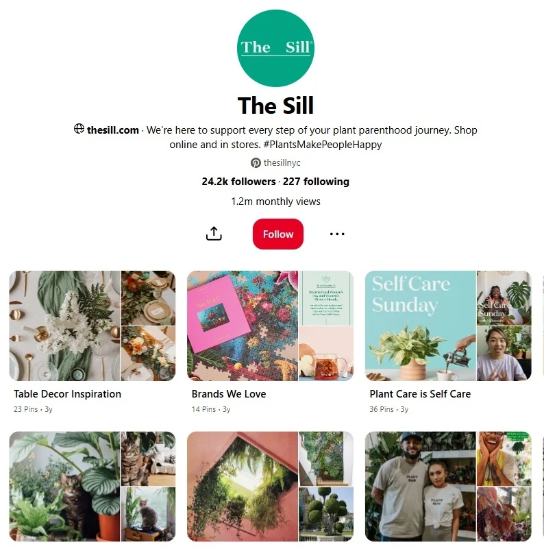Click the woman in lavender shirt thumbnail

click(504, 354)
